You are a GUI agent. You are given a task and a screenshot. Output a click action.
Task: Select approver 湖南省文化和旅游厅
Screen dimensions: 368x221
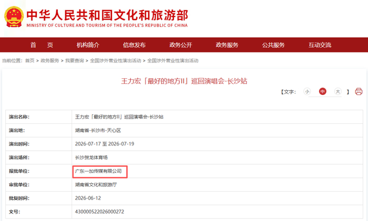coord(96,185)
